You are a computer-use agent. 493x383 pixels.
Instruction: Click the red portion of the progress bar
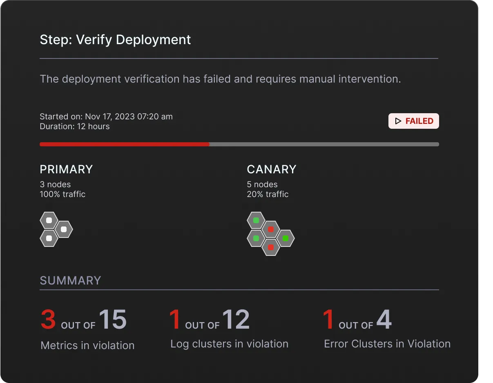123,144
